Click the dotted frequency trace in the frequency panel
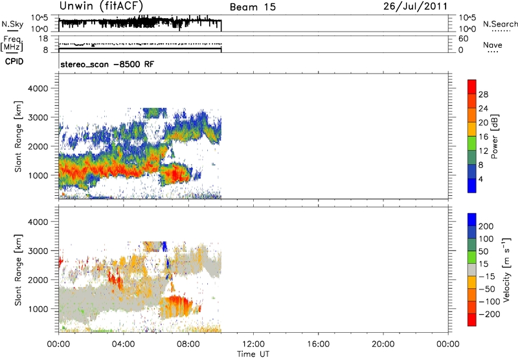 [x=140, y=44]
